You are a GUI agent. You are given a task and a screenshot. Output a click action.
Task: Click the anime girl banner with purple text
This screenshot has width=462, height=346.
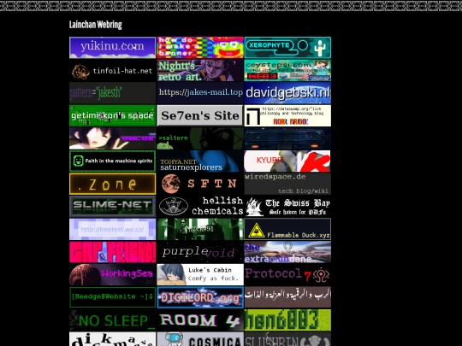pos(113,138)
